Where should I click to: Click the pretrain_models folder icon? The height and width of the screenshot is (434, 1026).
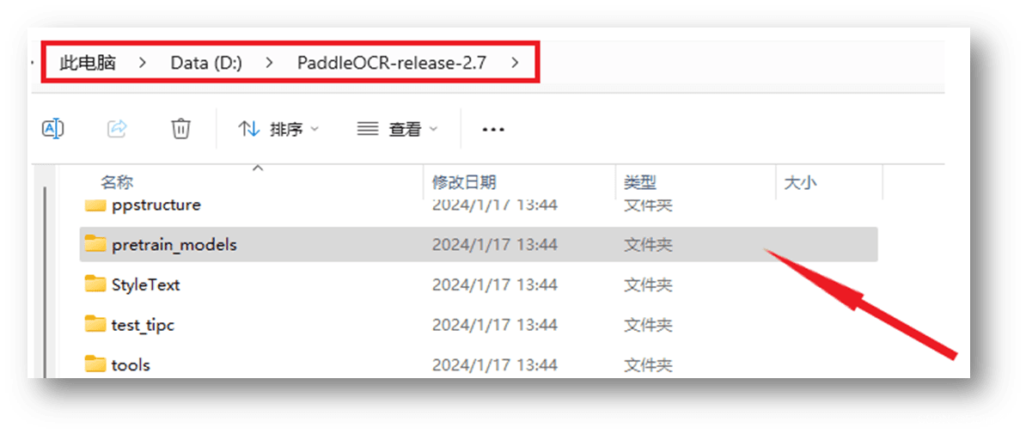tap(95, 244)
